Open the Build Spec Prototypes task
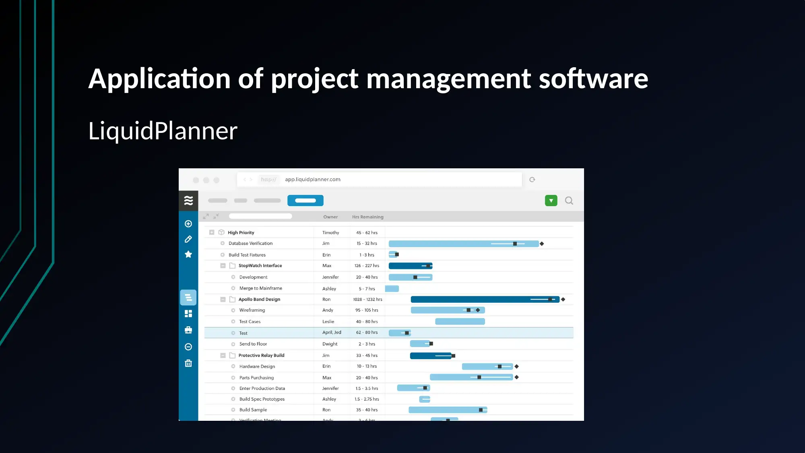The height and width of the screenshot is (453, 805). 262,399
